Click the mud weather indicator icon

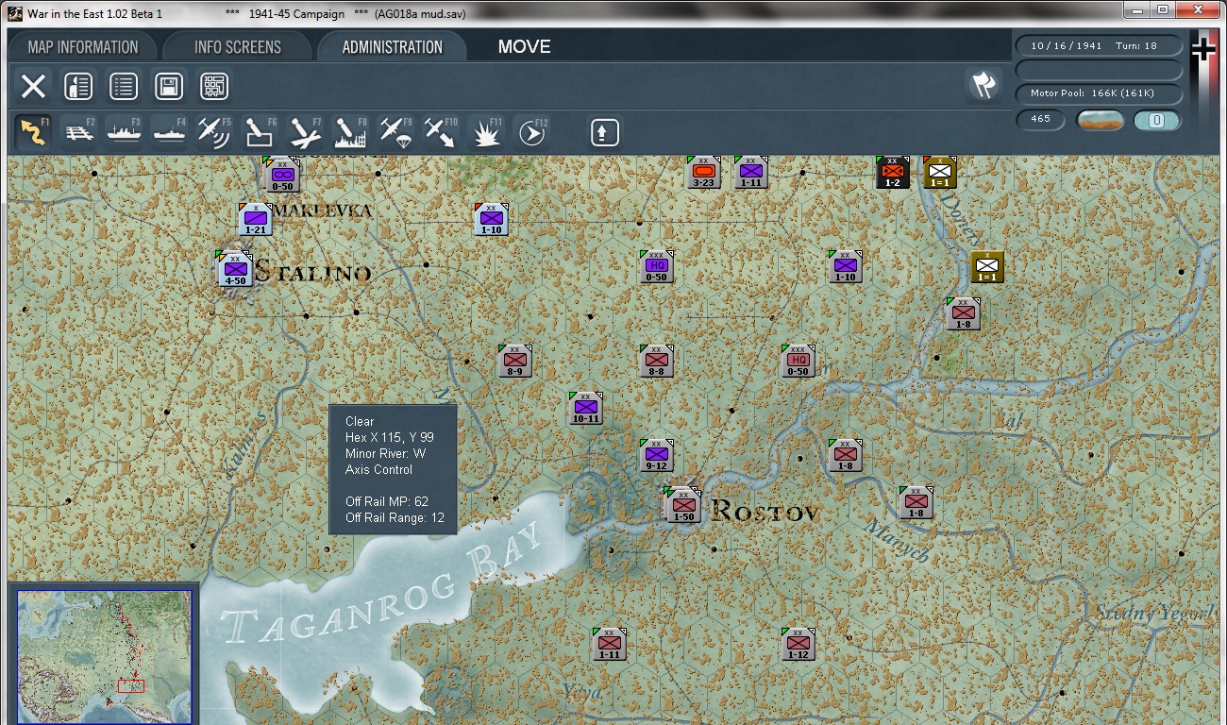tap(1100, 120)
